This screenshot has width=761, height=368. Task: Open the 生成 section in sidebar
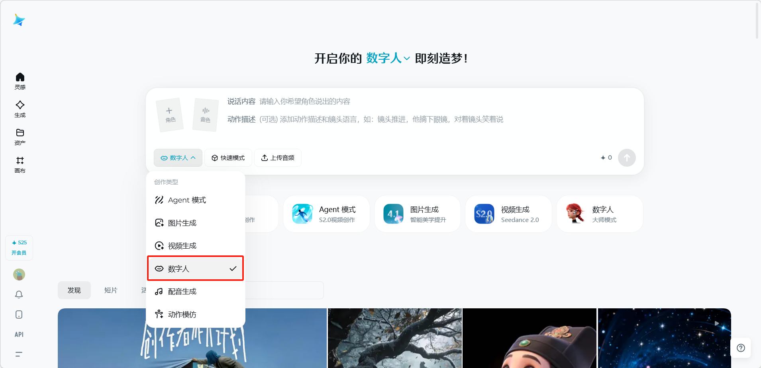pos(20,109)
